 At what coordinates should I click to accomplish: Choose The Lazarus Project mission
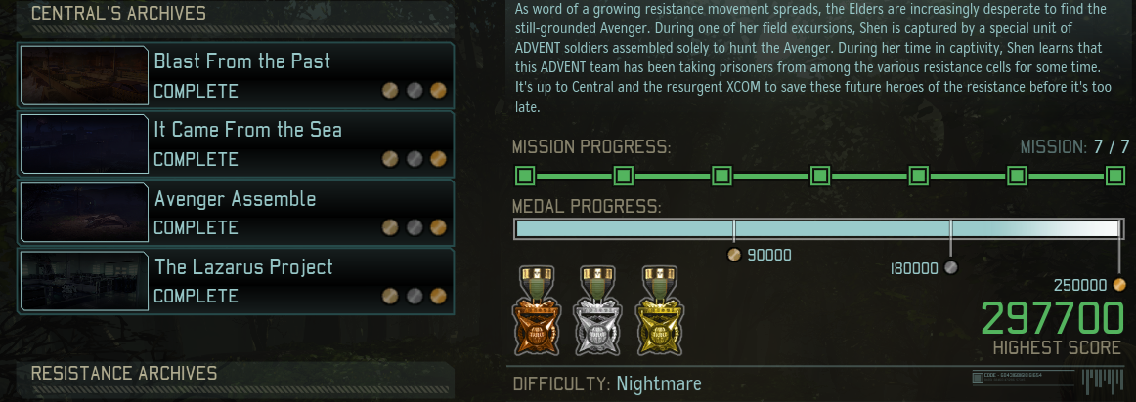(x=237, y=281)
